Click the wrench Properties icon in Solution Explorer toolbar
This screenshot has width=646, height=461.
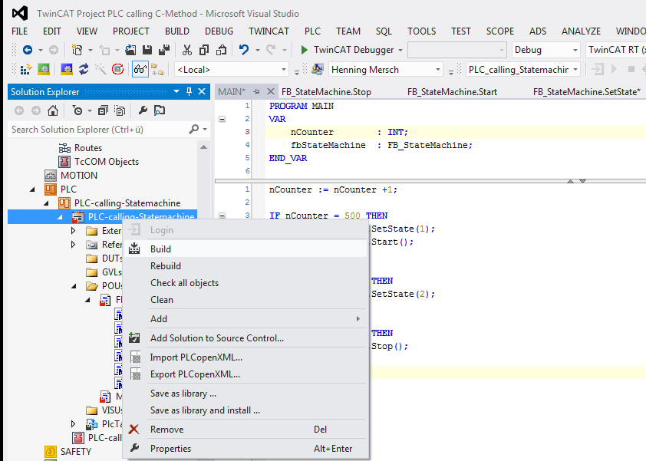(x=143, y=110)
